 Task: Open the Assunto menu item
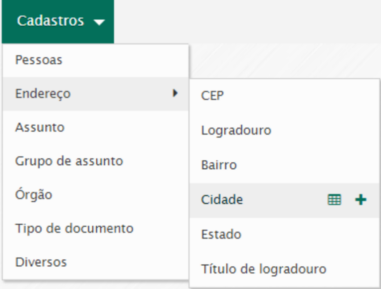(x=40, y=127)
